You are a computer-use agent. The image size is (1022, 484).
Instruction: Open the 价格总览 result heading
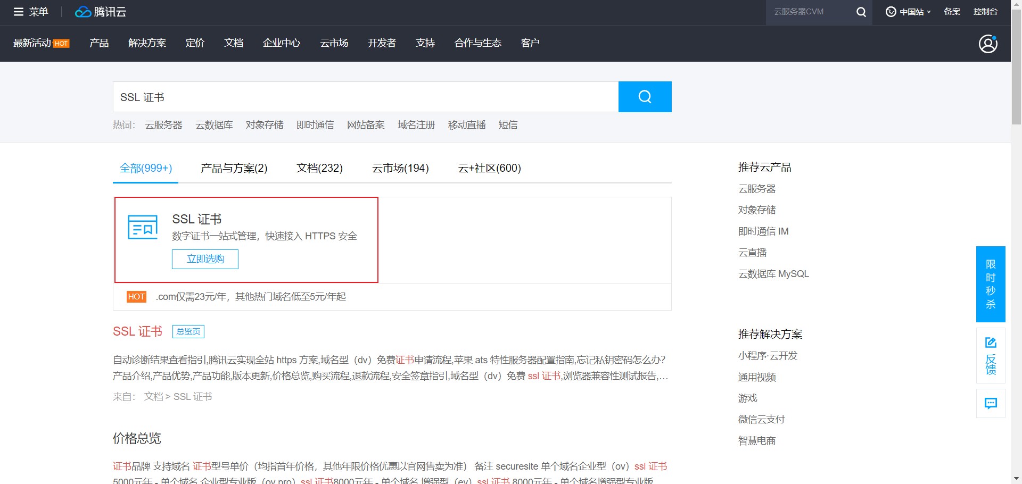(x=137, y=438)
